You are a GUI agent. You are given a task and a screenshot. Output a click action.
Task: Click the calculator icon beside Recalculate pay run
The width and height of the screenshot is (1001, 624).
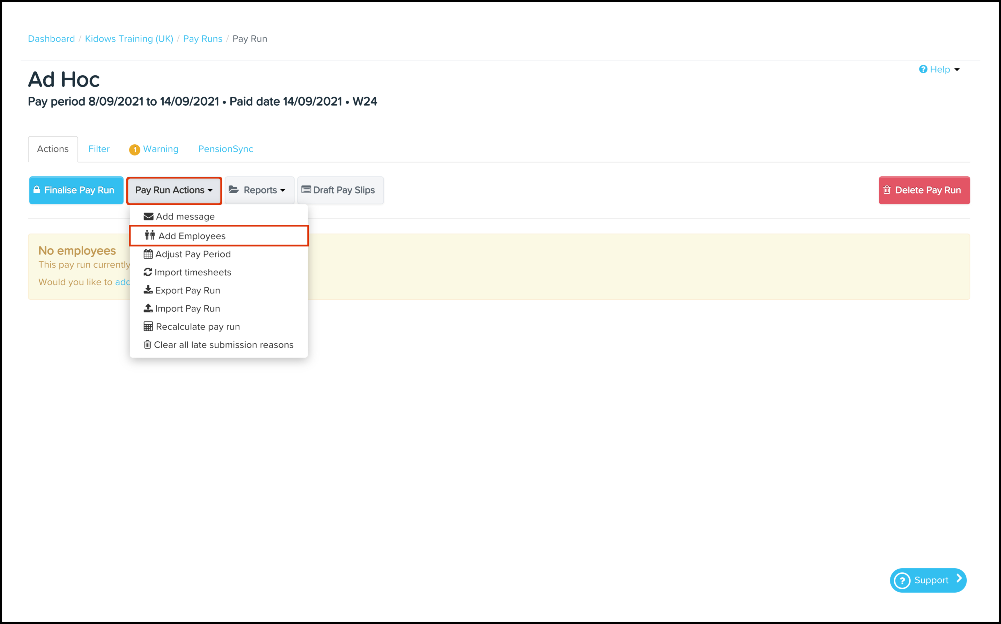148,326
